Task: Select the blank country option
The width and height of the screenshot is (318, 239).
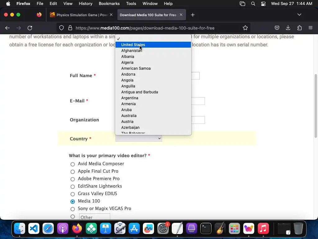Action: pyautogui.click(x=153, y=39)
